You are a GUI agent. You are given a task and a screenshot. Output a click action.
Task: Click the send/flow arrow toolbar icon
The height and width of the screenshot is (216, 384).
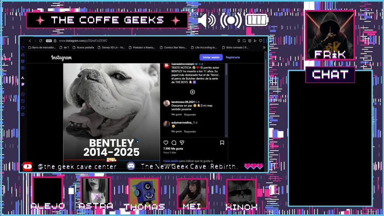tap(255, 41)
